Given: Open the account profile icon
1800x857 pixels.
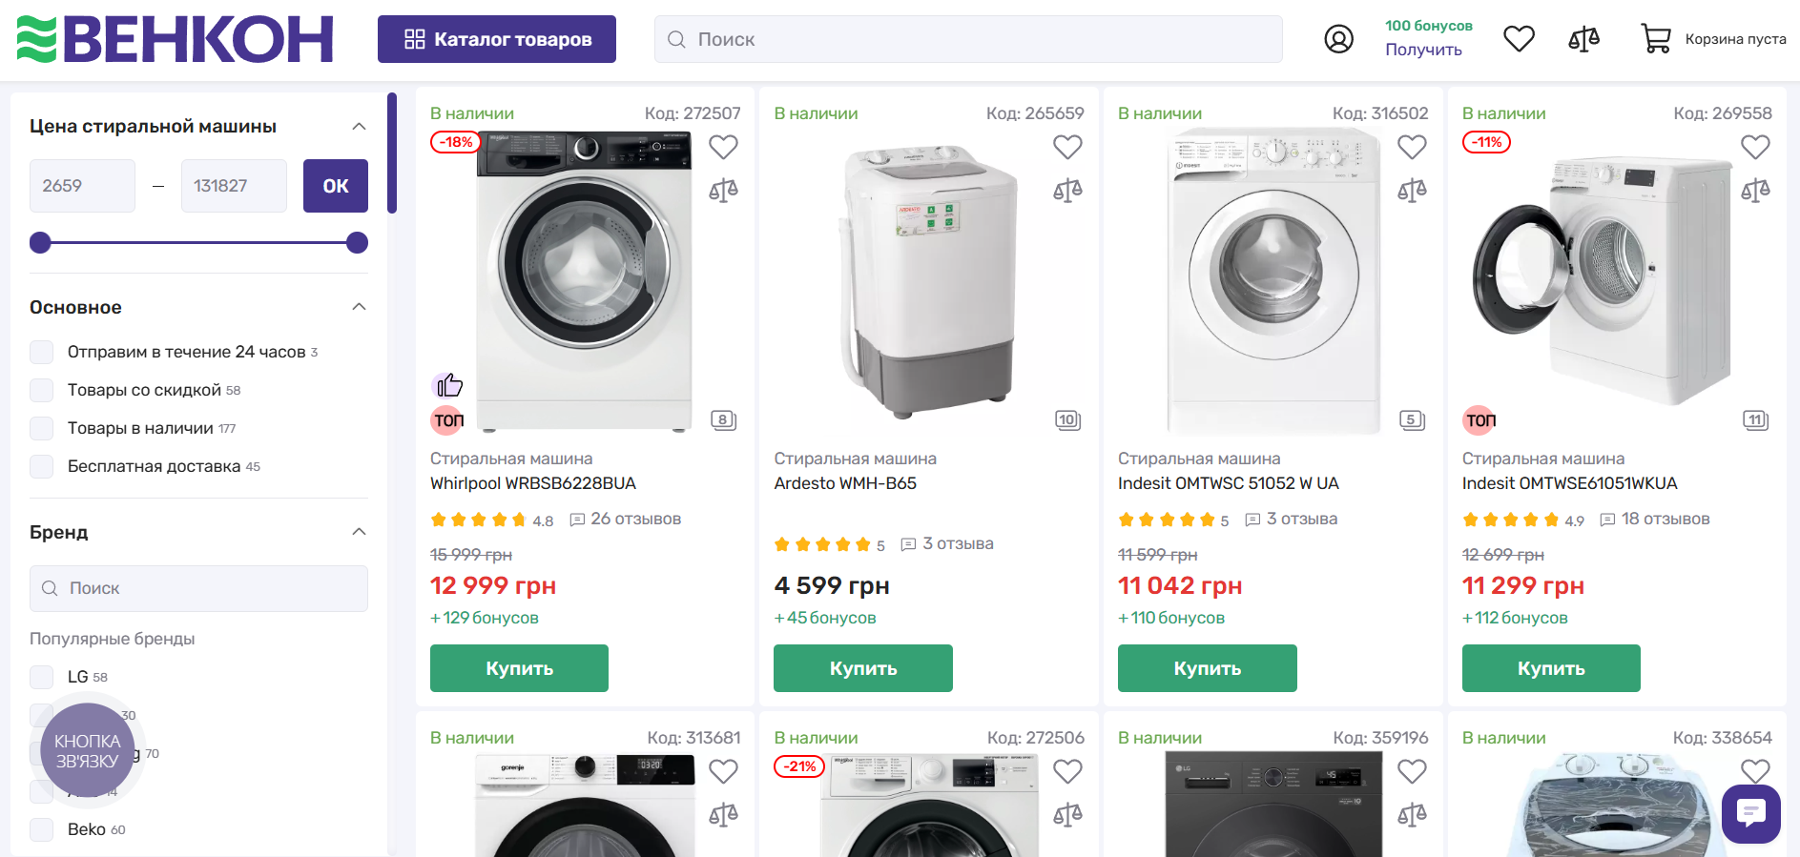Looking at the screenshot, I should pyautogui.click(x=1339, y=39).
